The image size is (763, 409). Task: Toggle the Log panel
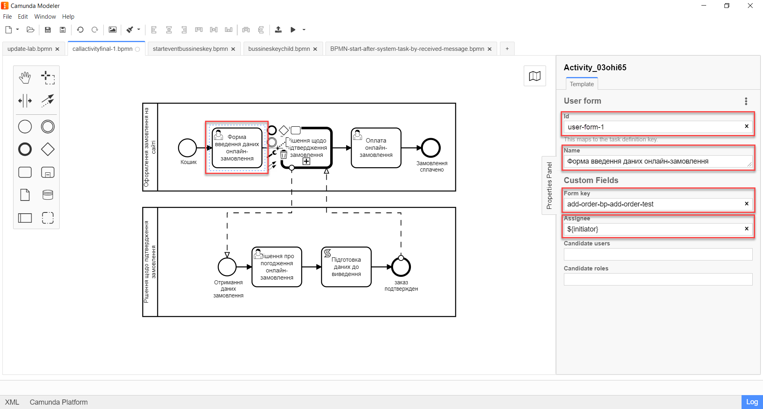[x=752, y=402]
